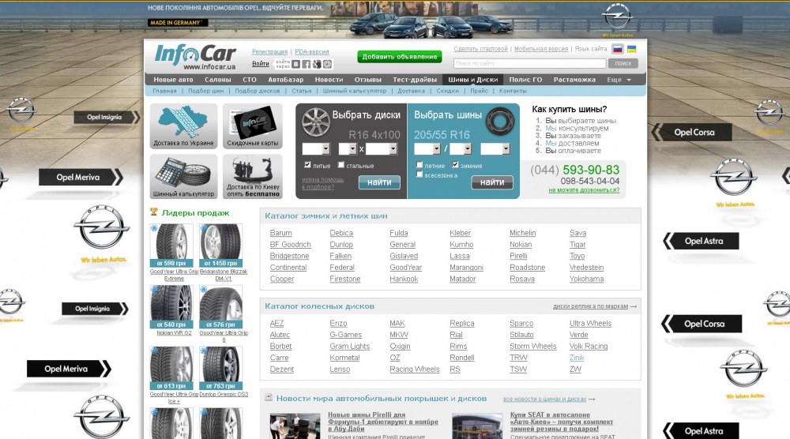Open tire rim diameter dropdown

click(495, 149)
